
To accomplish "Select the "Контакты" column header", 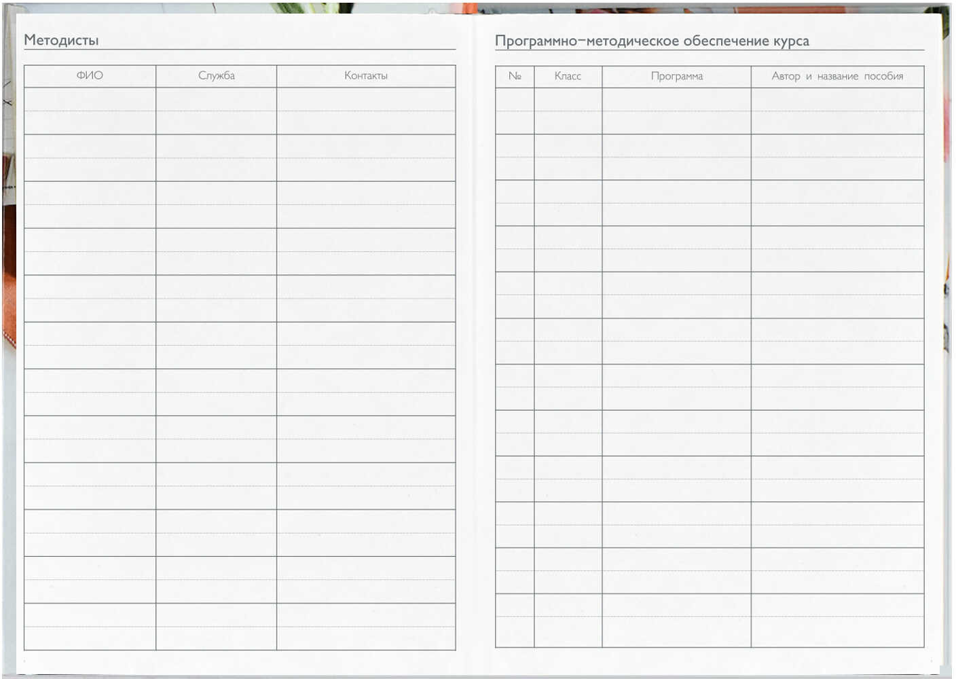I will click(x=365, y=75).
